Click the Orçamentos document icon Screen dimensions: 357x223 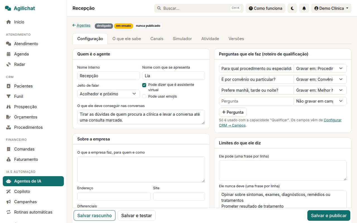(x=9, y=117)
